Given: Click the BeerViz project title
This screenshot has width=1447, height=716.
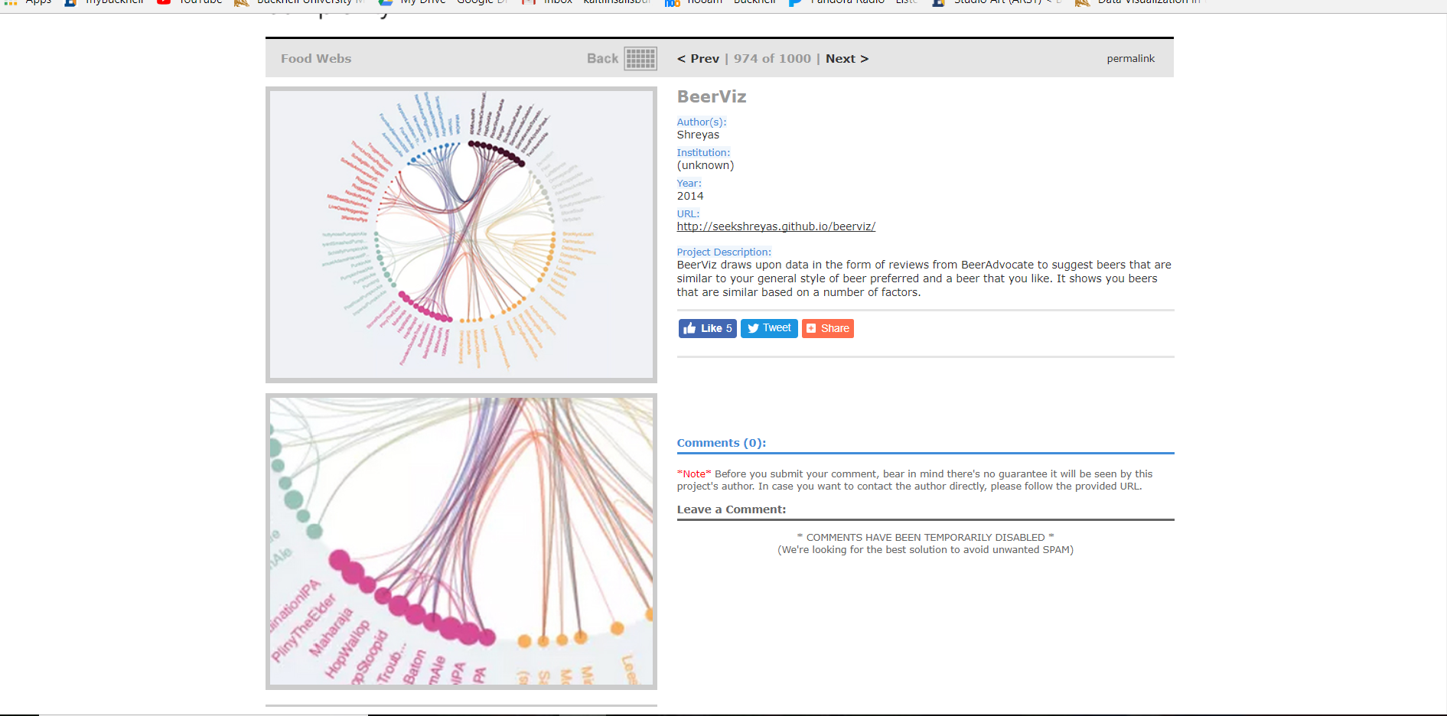Looking at the screenshot, I should click(x=711, y=97).
